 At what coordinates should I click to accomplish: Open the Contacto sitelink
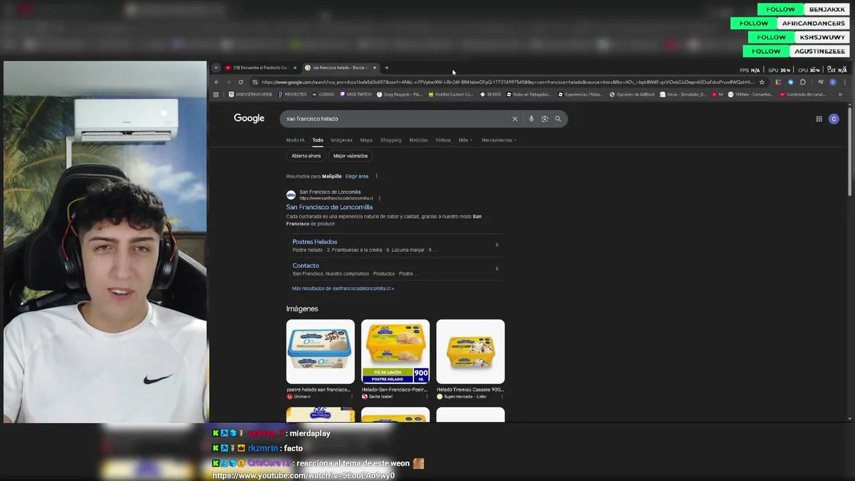coord(305,266)
